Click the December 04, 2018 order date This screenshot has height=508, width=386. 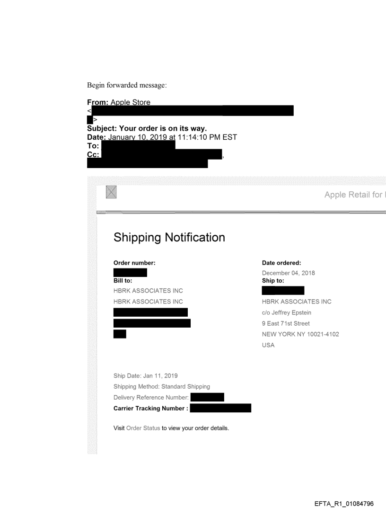pyautogui.click(x=289, y=273)
